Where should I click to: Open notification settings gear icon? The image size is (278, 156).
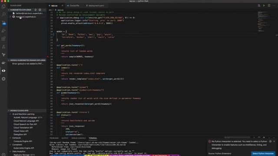[270, 141]
